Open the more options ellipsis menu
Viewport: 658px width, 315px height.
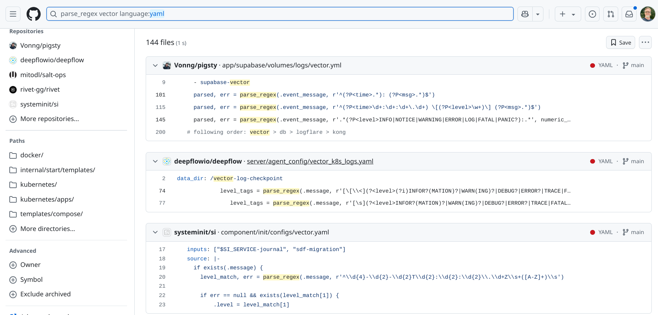click(x=645, y=43)
